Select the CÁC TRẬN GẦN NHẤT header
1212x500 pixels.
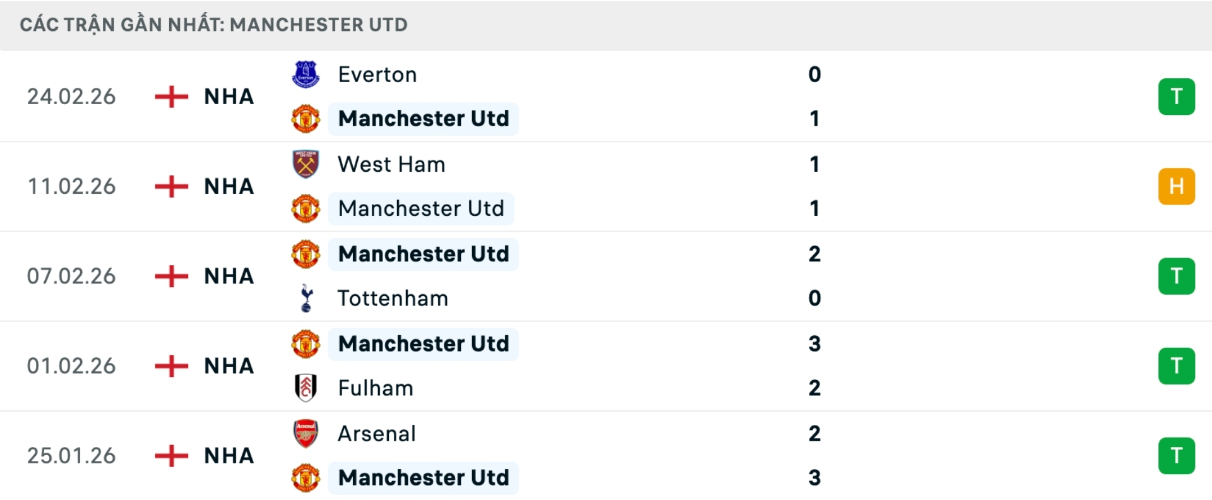(213, 25)
